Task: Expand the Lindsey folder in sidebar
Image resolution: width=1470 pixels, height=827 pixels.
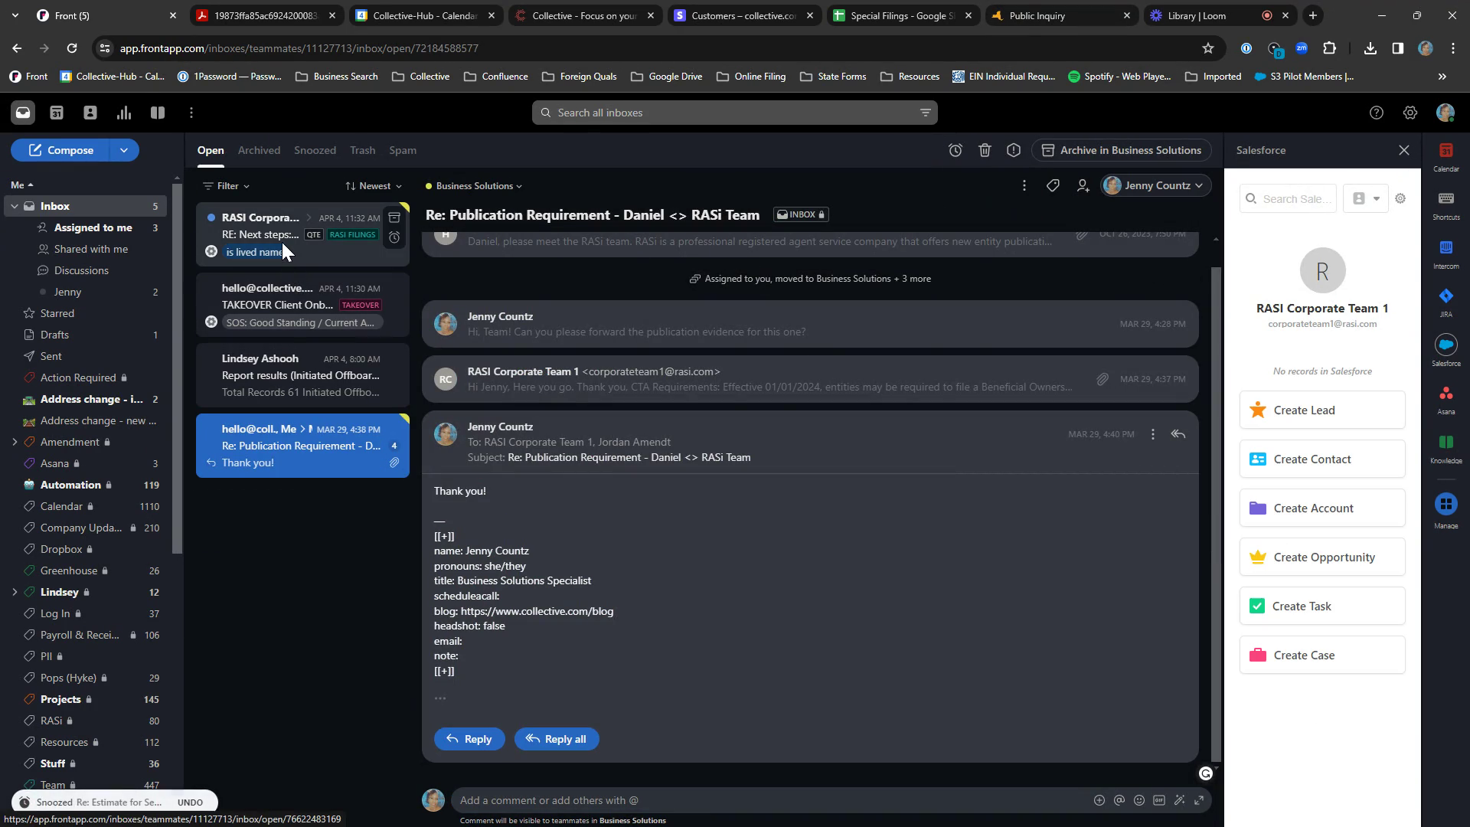Action: [15, 592]
